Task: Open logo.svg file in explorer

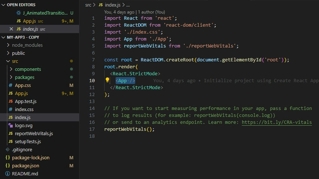Action: (x=24, y=126)
